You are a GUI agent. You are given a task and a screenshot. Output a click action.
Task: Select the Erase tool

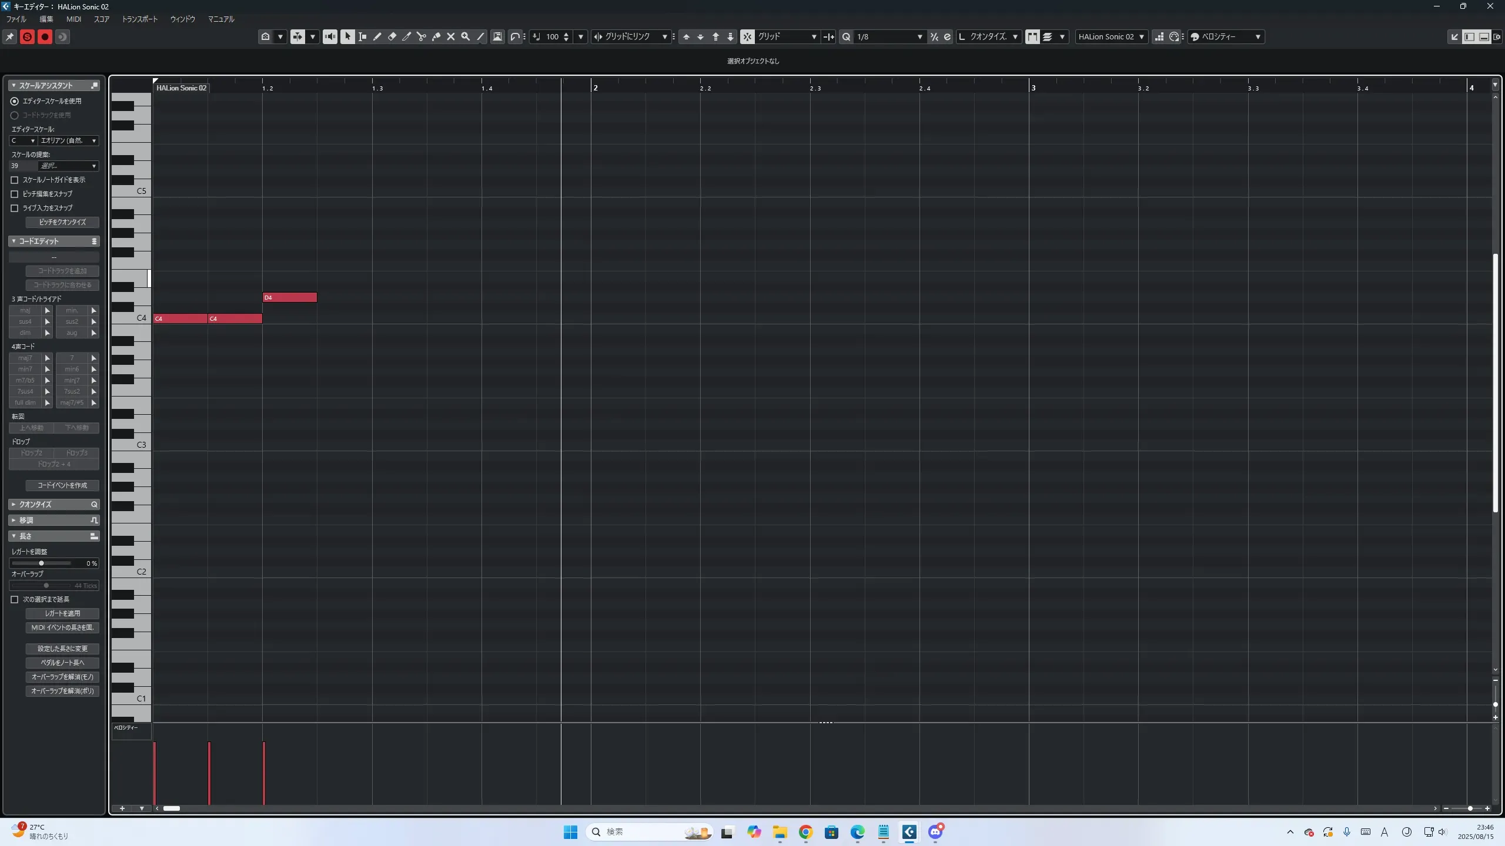tap(392, 36)
